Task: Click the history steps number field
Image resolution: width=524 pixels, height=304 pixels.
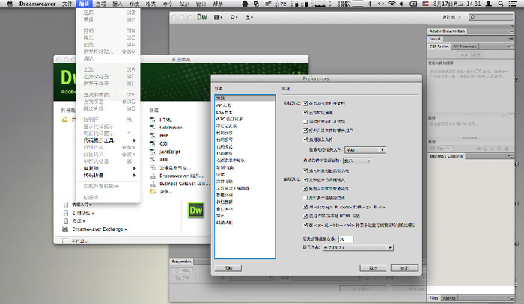Action: pyautogui.click(x=345, y=239)
